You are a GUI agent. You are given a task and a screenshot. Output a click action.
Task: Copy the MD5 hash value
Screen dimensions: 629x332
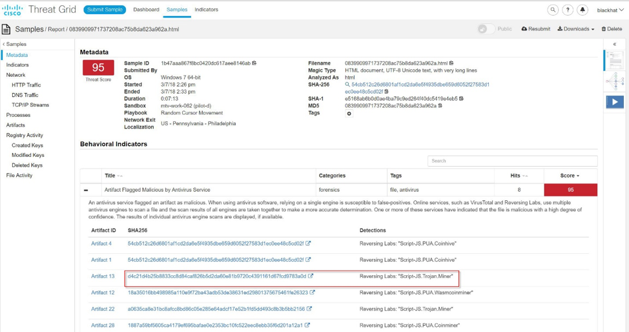pyautogui.click(x=440, y=106)
